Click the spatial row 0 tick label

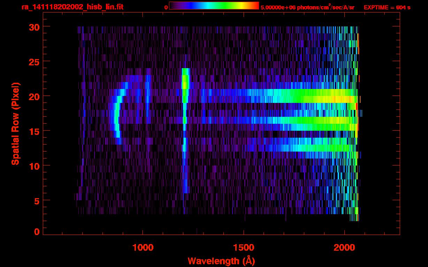point(37,232)
